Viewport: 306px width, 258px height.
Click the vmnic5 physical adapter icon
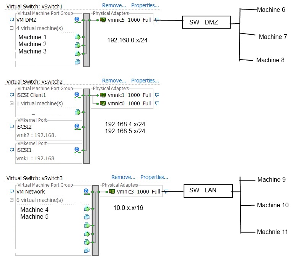tap(104, 19)
